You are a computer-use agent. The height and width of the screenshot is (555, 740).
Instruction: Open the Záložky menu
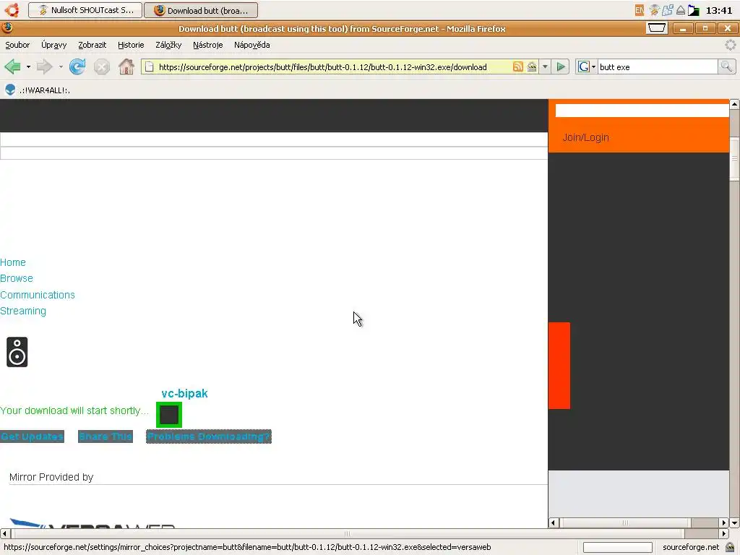point(168,45)
